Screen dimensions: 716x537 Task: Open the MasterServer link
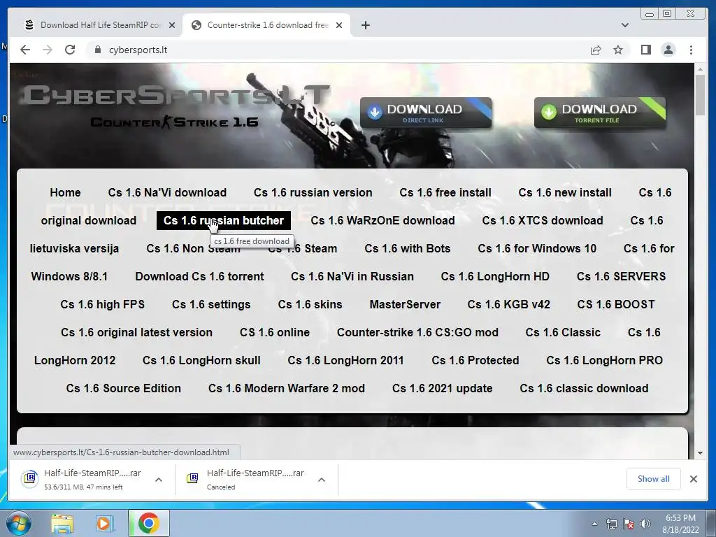(405, 304)
